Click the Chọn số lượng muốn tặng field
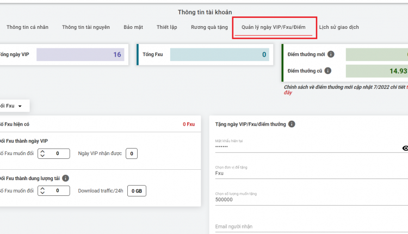The width and height of the screenshot is (408, 234). coord(312,200)
